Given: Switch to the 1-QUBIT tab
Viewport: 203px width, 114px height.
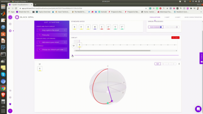Looking at the screenshot, I should (167, 17).
